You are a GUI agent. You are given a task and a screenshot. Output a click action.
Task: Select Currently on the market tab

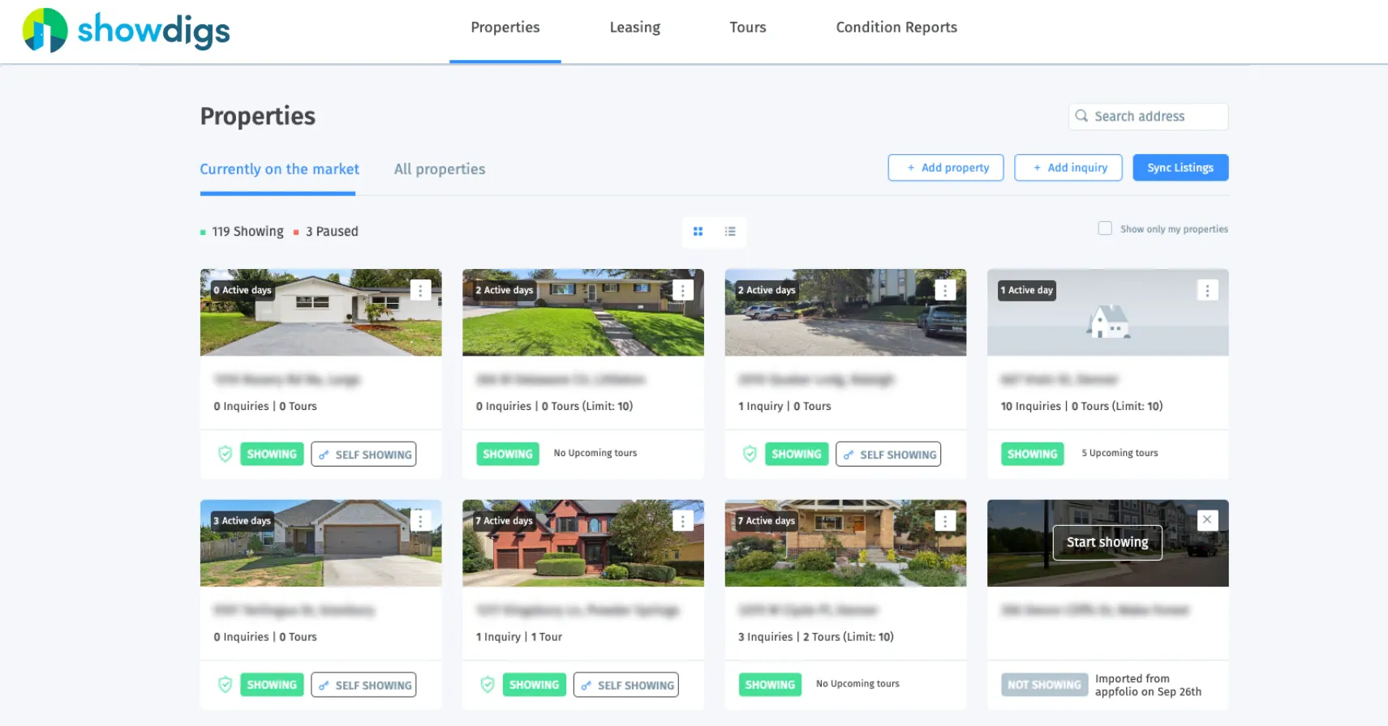(279, 169)
